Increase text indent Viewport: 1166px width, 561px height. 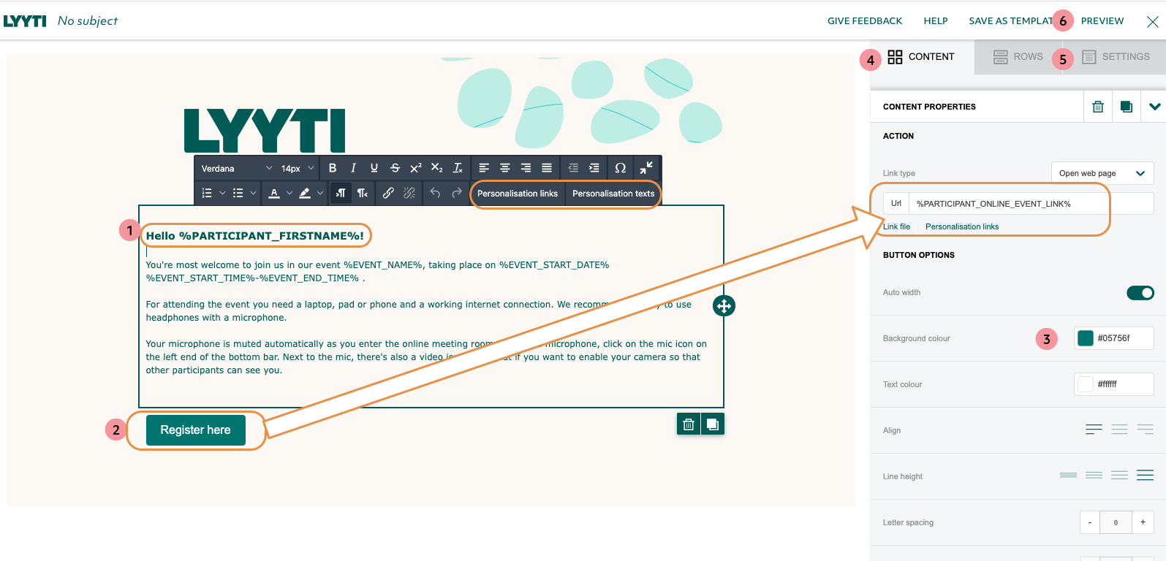[x=594, y=168]
